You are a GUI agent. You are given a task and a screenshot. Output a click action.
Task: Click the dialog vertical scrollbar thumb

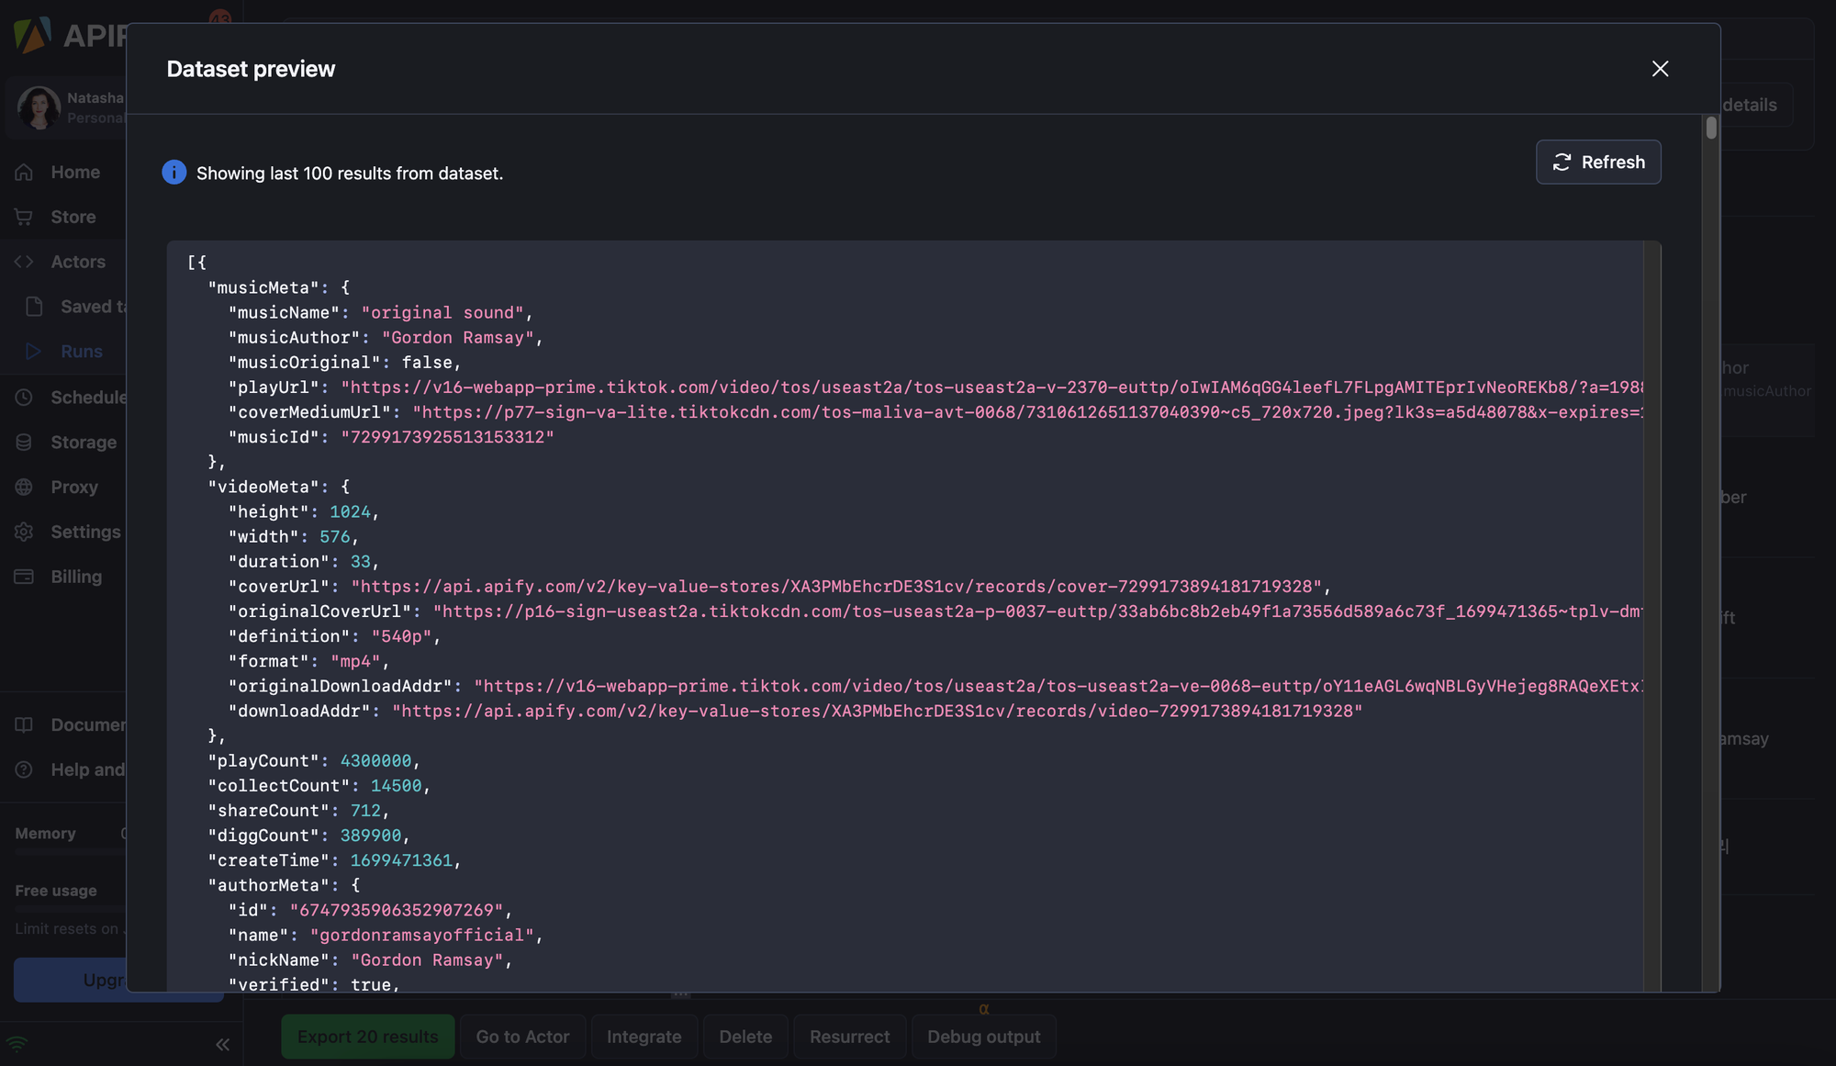coord(1711,128)
